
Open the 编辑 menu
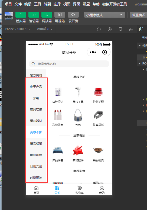click(28, 4)
